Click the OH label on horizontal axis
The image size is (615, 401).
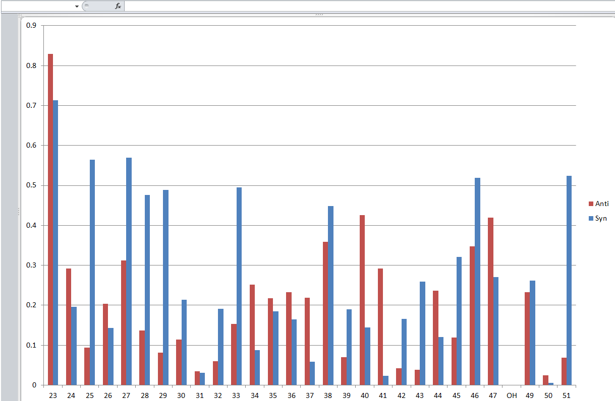point(512,395)
